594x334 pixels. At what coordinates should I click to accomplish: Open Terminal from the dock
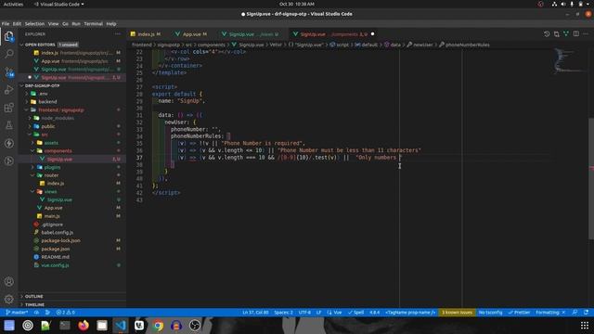coord(65,326)
